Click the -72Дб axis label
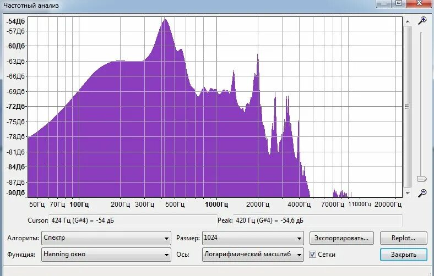Image resolution: width=434 pixels, height=276 pixels. (15, 106)
